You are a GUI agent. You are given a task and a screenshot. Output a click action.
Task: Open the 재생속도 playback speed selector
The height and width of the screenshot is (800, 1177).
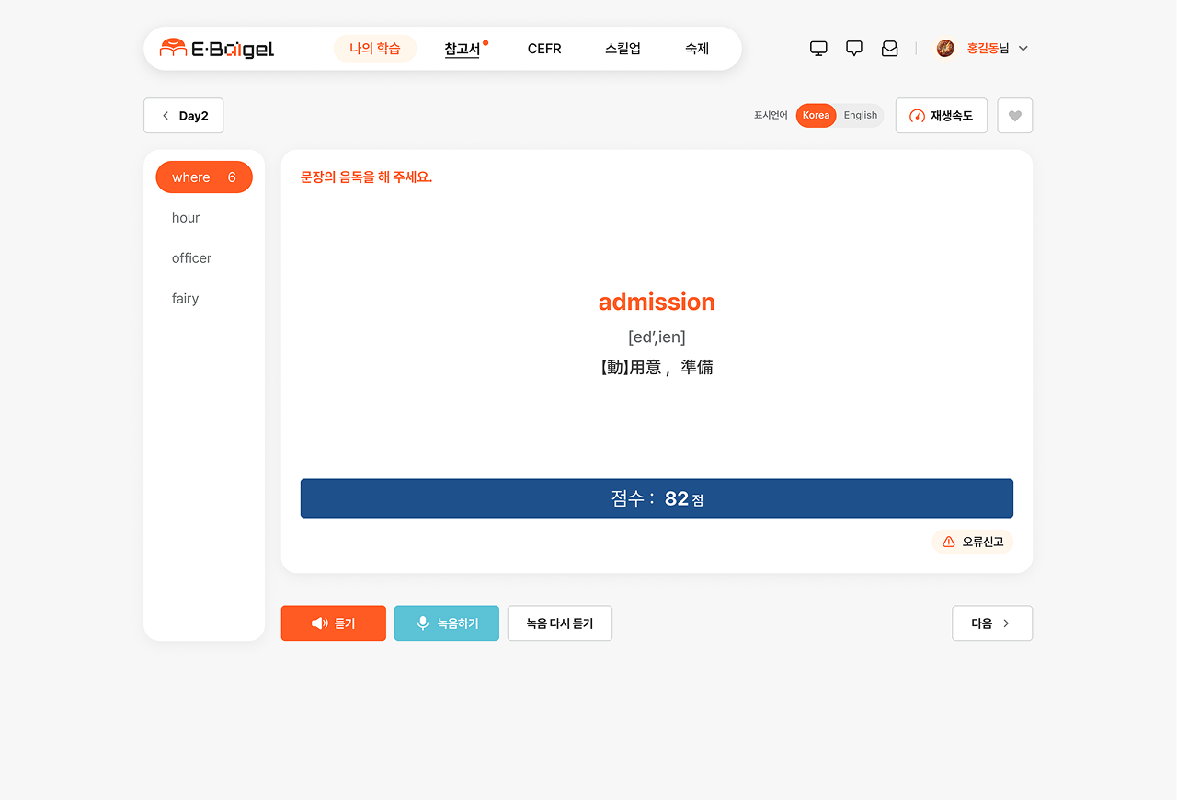(x=941, y=116)
